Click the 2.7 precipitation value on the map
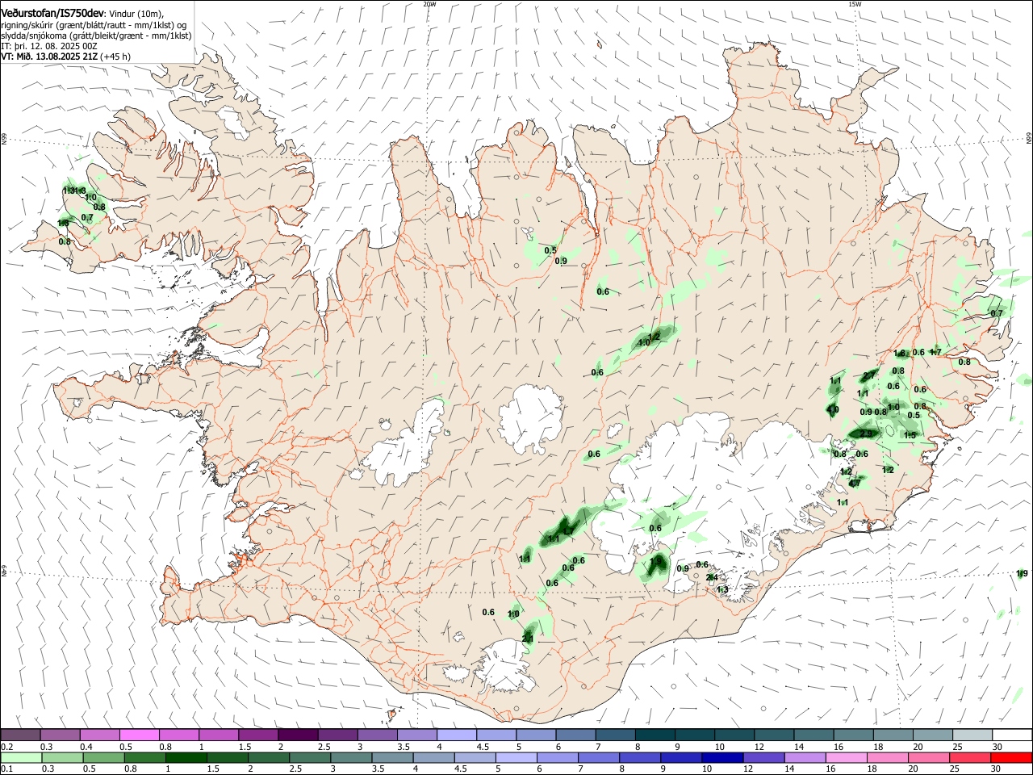This screenshot has height=775, width=1033. click(x=869, y=375)
